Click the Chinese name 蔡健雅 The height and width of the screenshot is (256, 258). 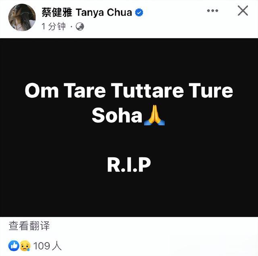pos(57,12)
